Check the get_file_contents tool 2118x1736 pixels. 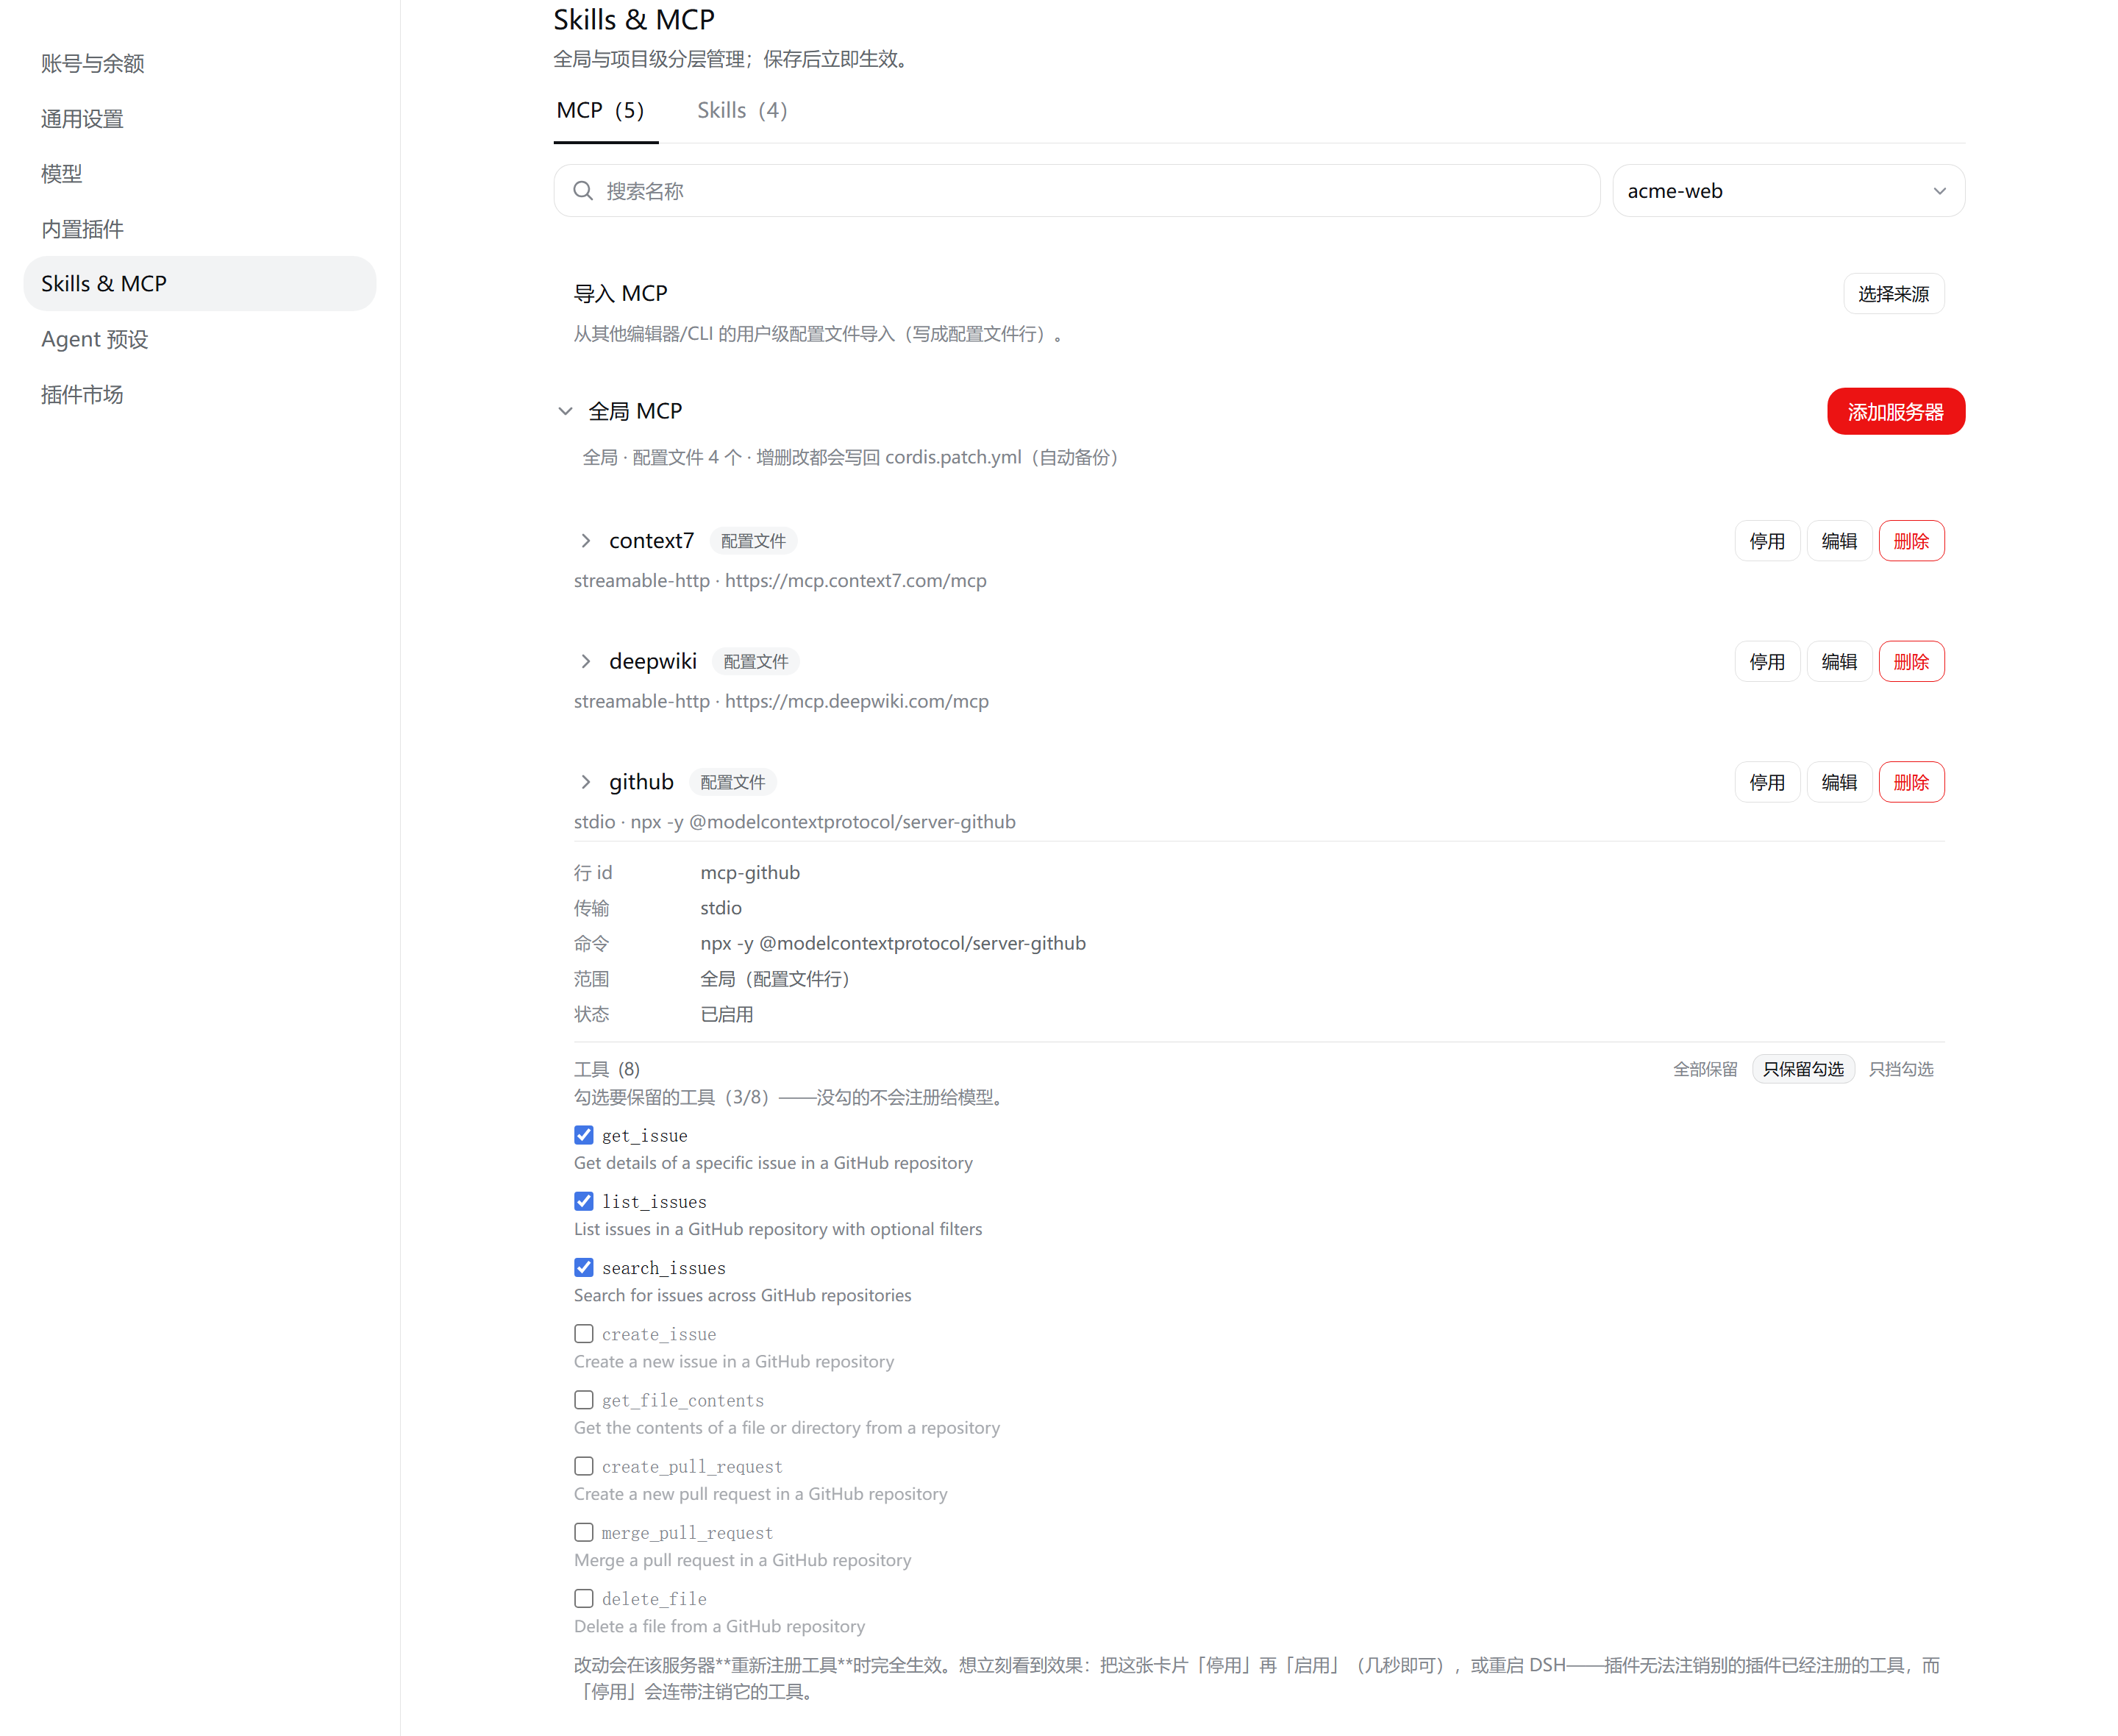584,1399
